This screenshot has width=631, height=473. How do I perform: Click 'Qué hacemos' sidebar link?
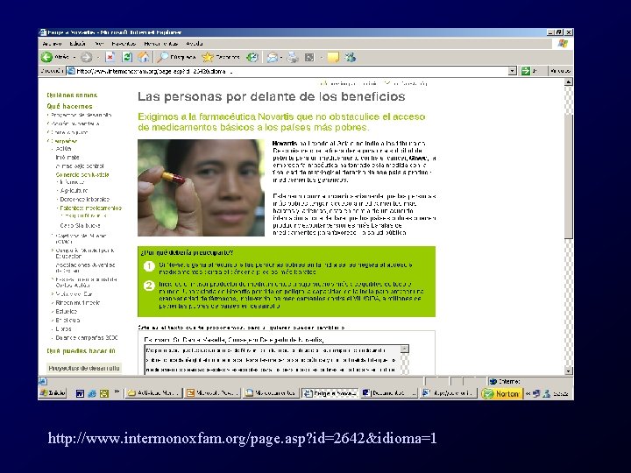tap(69, 106)
